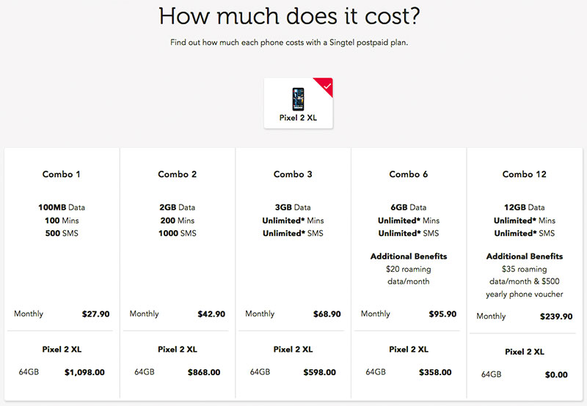The image size is (587, 406).
Task: Select the $868.00 64GB phone price
Action: 203,372
